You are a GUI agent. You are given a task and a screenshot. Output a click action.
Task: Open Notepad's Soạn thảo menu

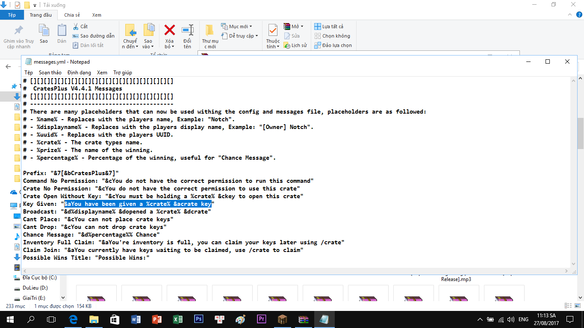pyautogui.click(x=50, y=73)
